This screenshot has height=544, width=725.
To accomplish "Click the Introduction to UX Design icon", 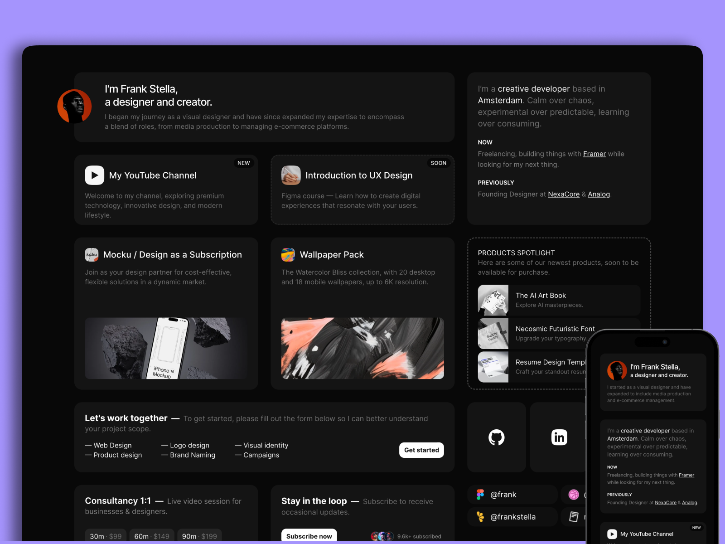I will (x=291, y=175).
